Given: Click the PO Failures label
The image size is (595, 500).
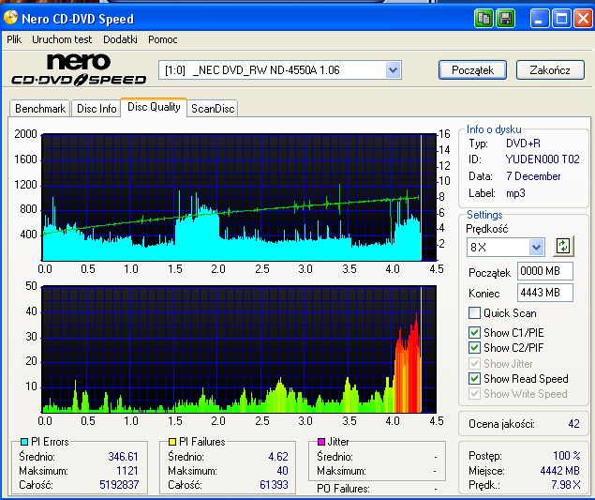Looking at the screenshot, I should [x=343, y=489].
